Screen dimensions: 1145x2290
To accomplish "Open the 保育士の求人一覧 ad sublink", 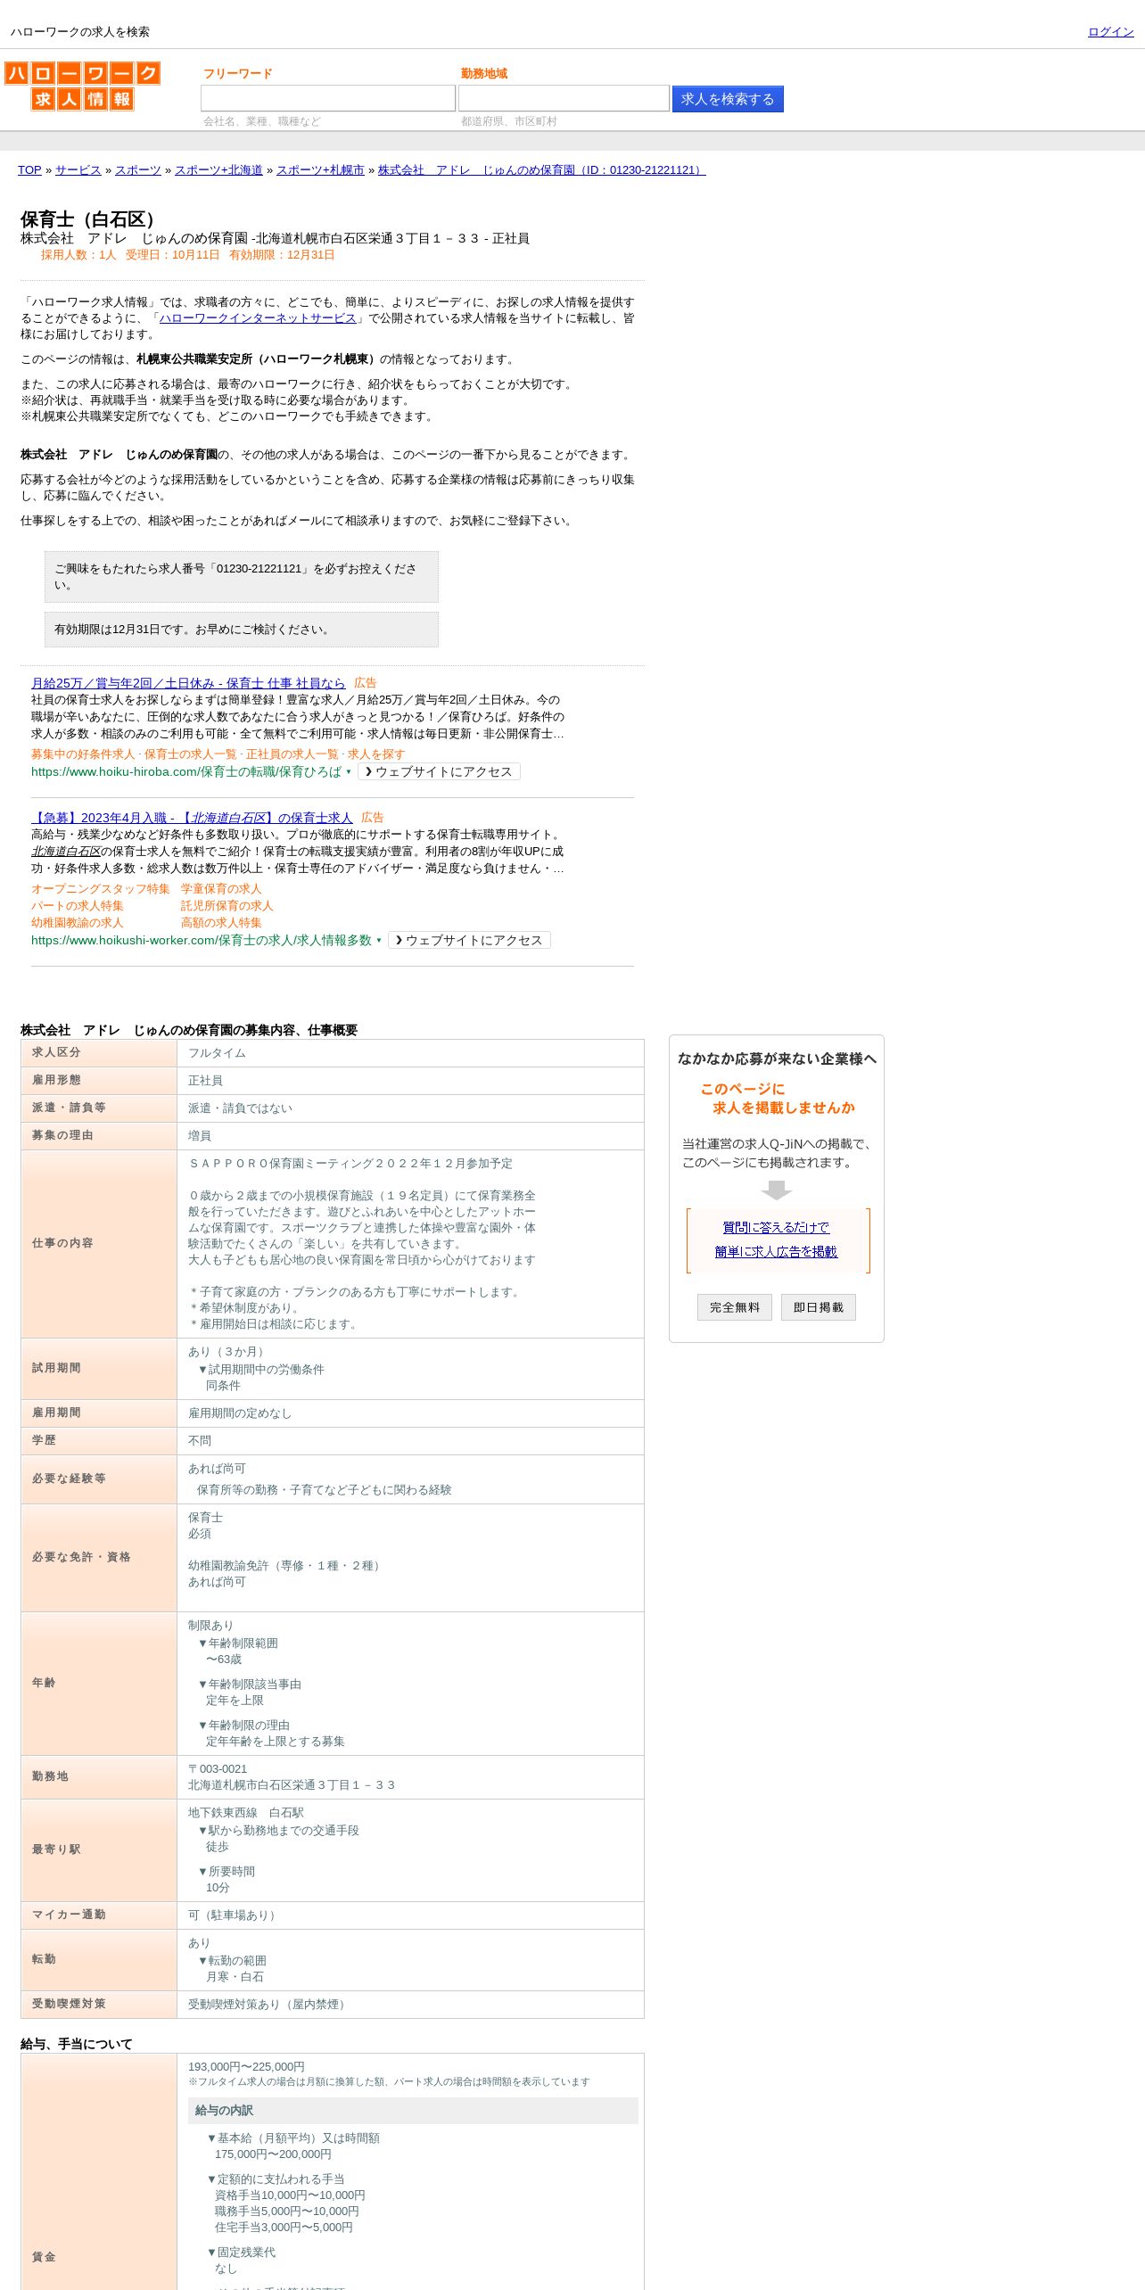I will [x=191, y=754].
